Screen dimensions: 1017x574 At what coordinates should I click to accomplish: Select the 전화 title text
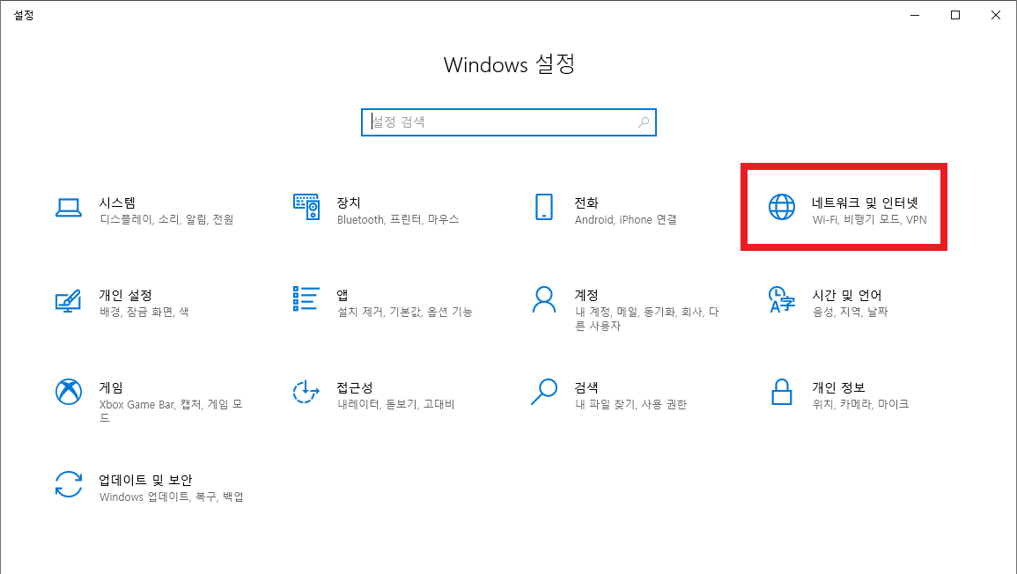click(586, 203)
